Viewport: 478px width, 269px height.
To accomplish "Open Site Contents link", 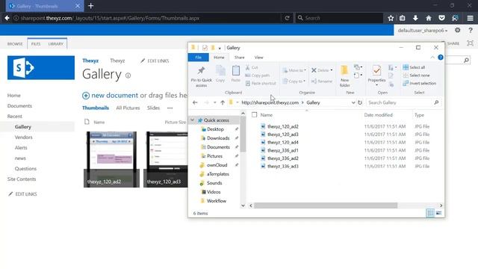I will click(x=22, y=179).
